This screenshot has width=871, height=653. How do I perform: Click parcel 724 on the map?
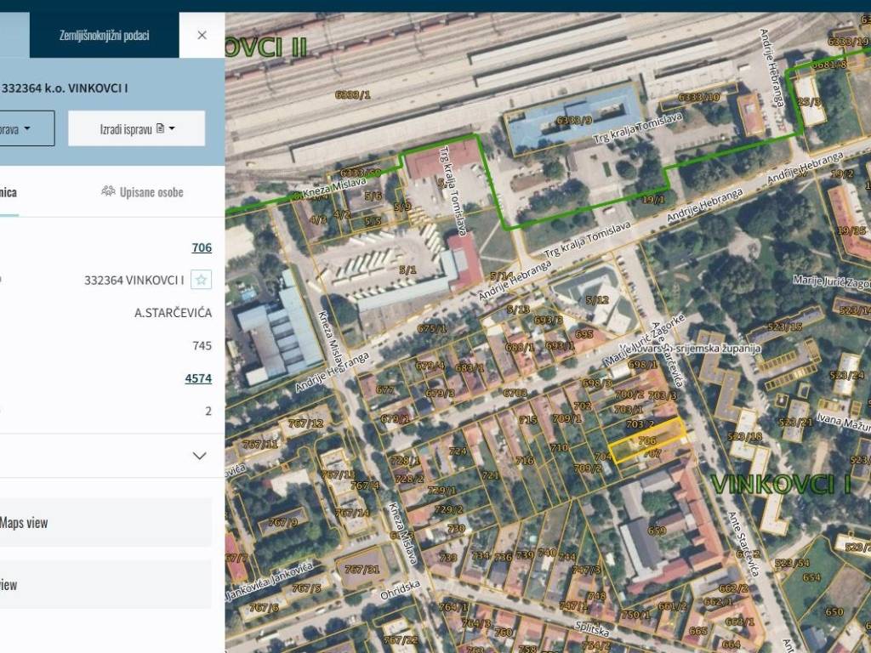pos(458,451)
